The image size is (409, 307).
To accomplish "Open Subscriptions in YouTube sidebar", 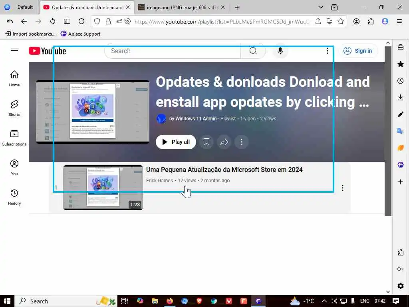I will click(x=14, y=138).
